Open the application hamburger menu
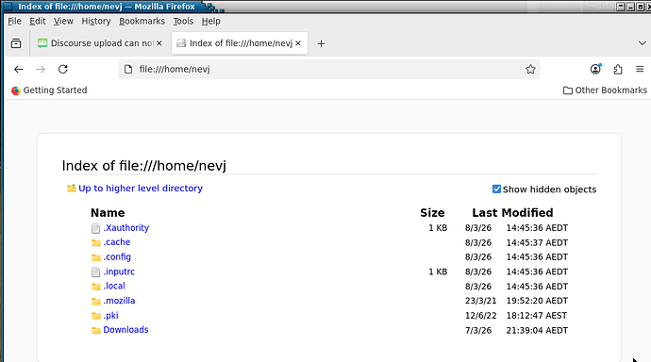 click(x=640, y=69)
